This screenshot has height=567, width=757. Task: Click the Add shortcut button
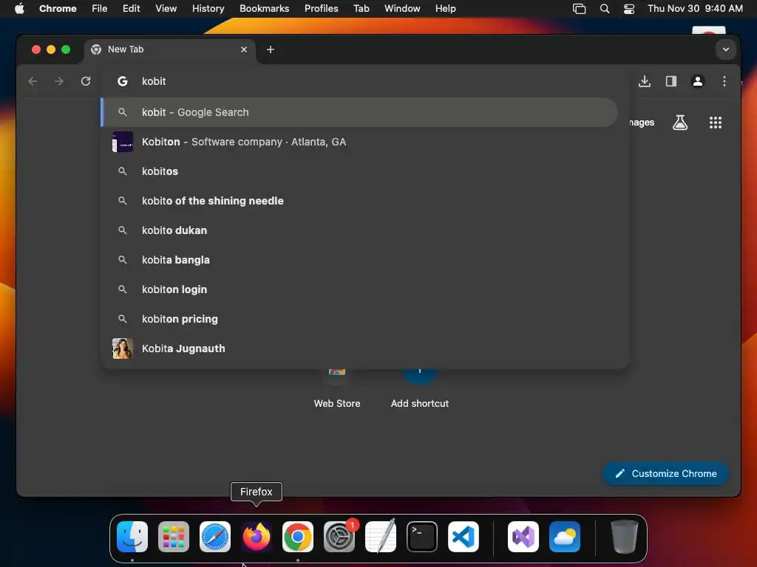420,388
